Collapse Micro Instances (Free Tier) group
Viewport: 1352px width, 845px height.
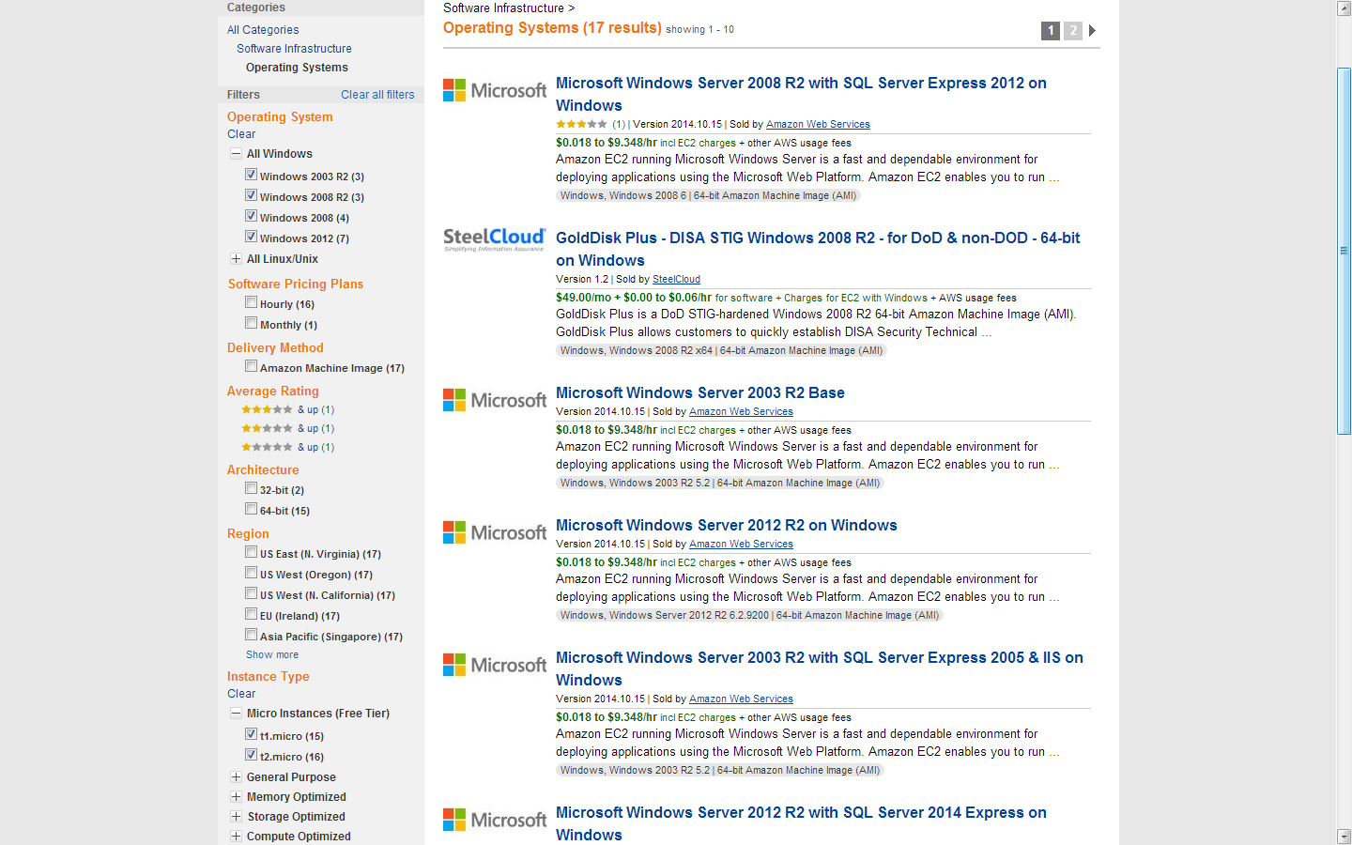point(236,714)
